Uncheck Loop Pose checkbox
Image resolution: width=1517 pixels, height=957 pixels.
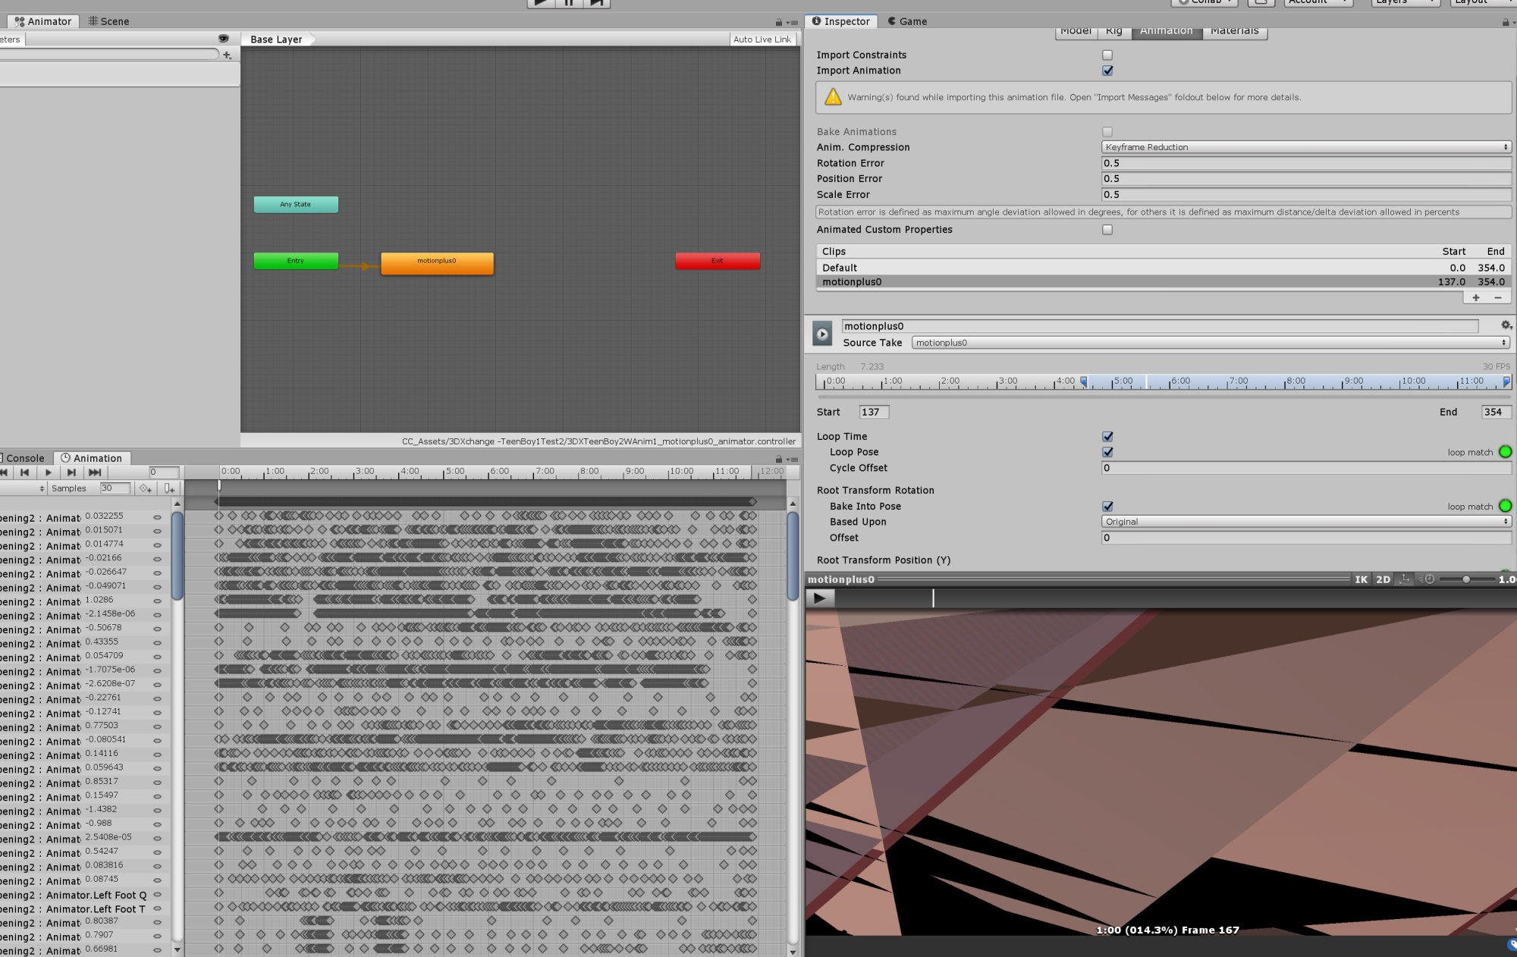click(1107, 452)
